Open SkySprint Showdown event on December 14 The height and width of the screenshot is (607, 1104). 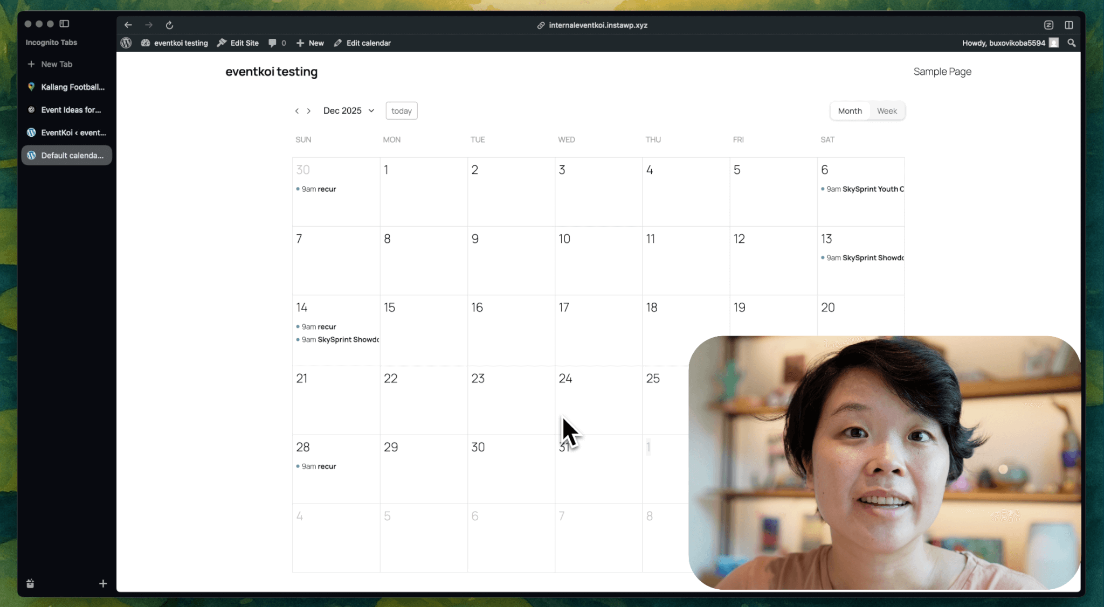tap(337, 340)
